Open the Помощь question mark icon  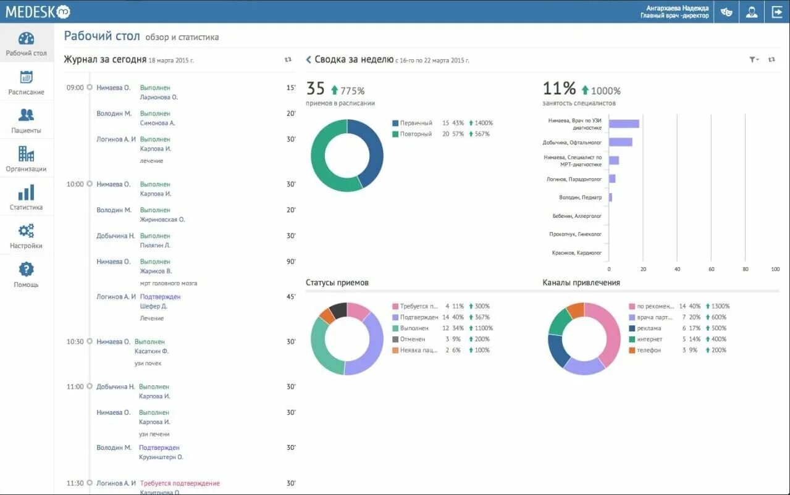pos(27,269)
